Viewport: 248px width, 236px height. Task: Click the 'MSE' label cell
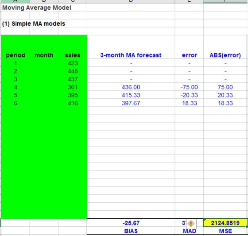[x=225, y=231]
